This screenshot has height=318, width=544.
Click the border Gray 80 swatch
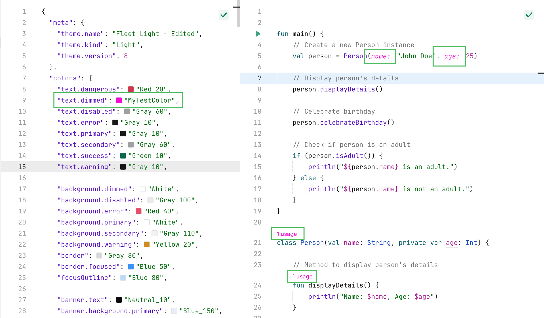(99, 256)
